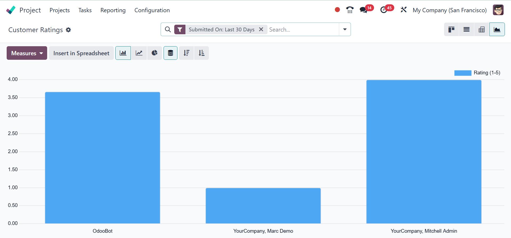Sort bars in descending order
Screen dimensions: 511x238
coord(186,53)
